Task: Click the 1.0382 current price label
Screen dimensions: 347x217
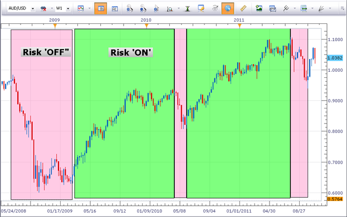Action: pyautogui.click(x=335, y=58)
